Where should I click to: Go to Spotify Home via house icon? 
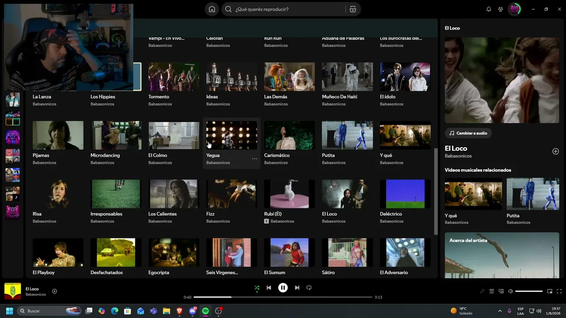212,9
